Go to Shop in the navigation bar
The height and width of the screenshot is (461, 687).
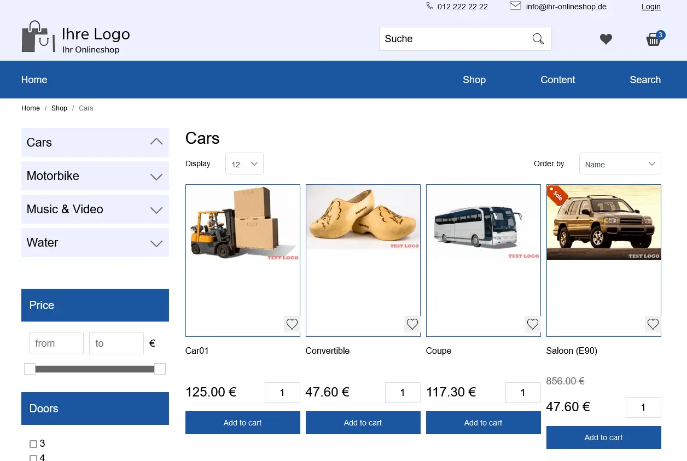click(x=474, y=80)
